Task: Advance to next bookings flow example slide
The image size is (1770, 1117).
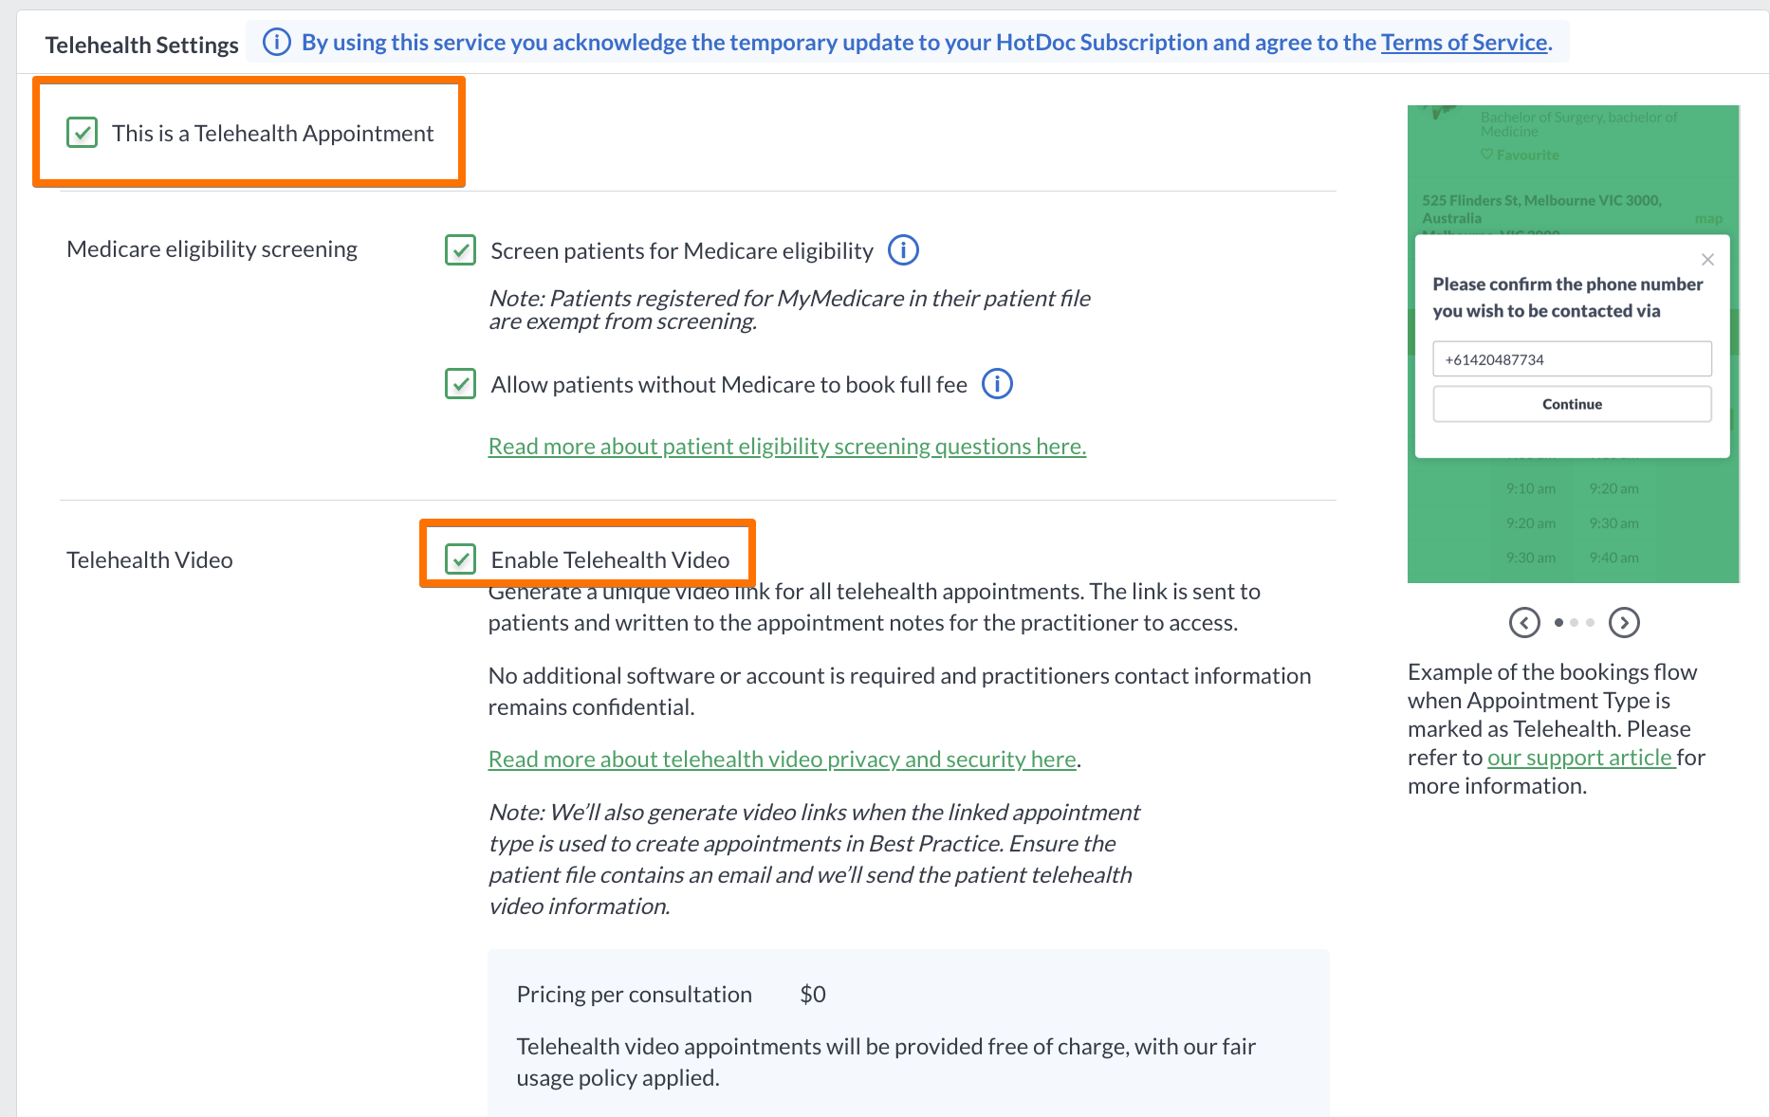Action: 1624,622
